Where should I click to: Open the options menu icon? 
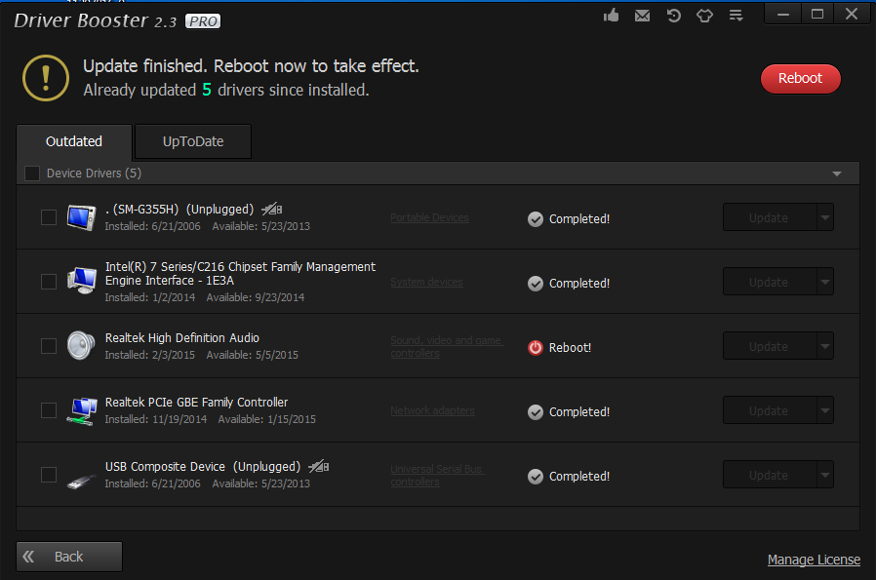736,16
